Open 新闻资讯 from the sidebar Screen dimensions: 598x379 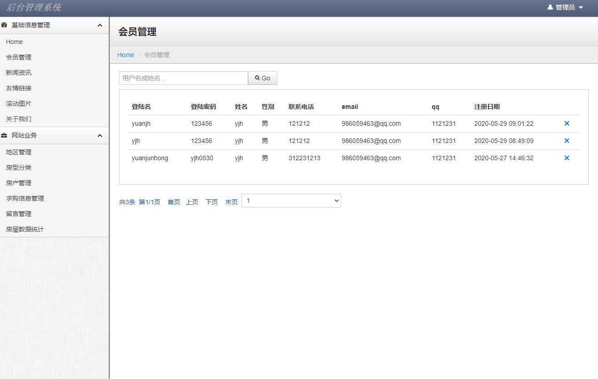point(19,72)
